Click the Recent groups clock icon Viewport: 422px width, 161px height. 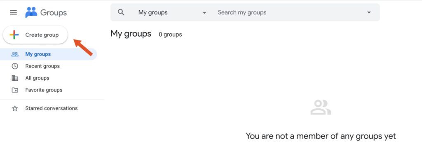[15, 66]
